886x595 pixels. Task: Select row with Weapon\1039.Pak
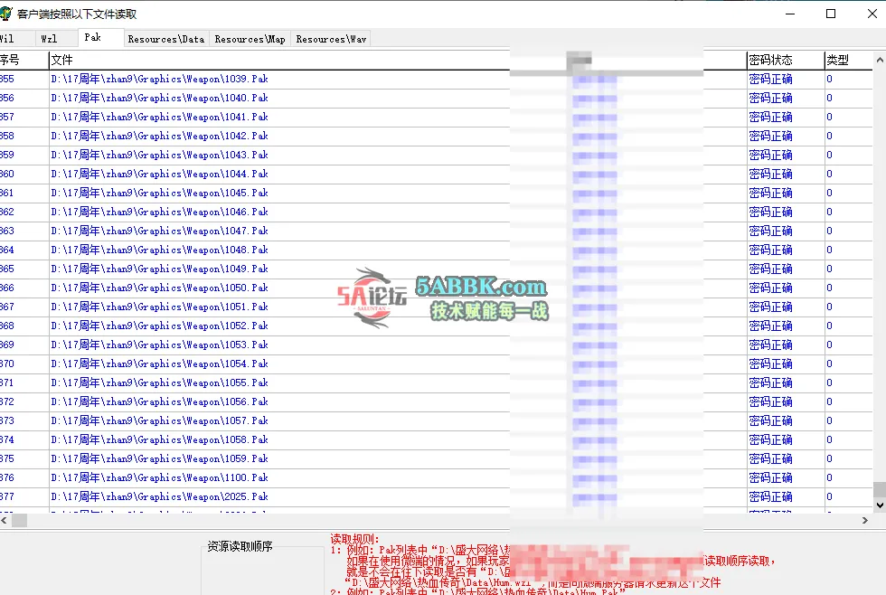pos(436,79)
